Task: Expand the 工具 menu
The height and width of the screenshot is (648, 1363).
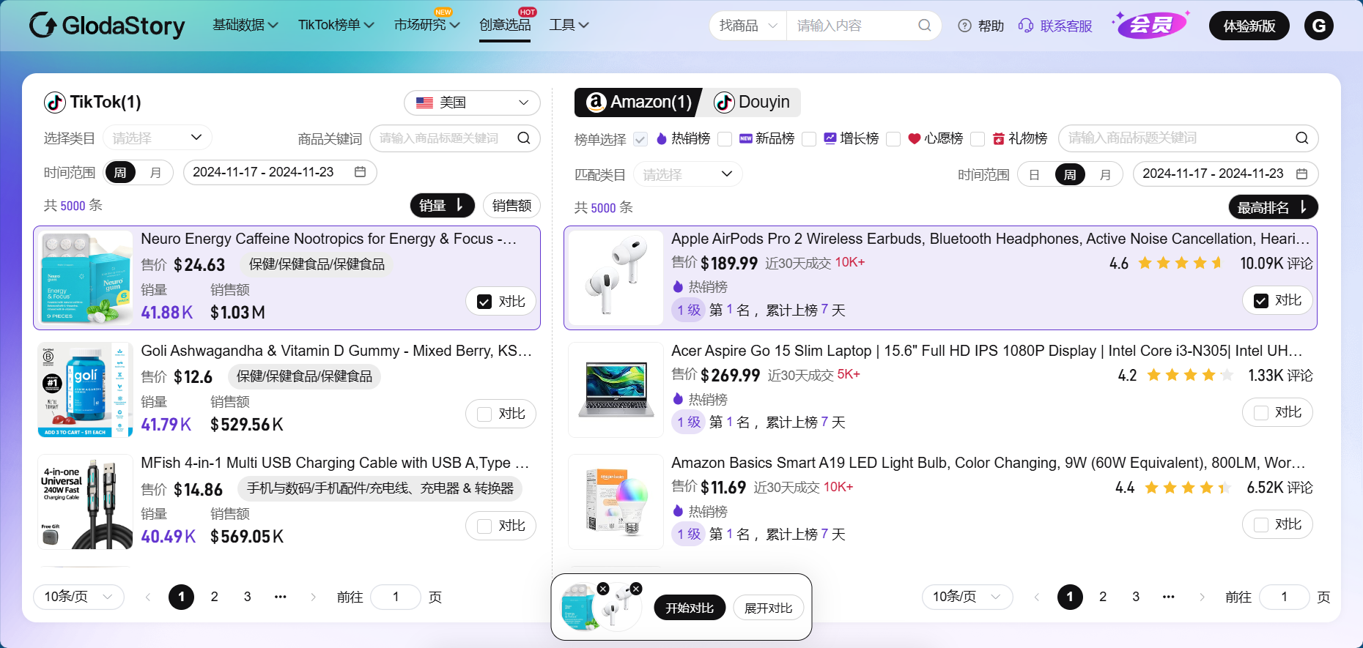Action: [569, 25]
